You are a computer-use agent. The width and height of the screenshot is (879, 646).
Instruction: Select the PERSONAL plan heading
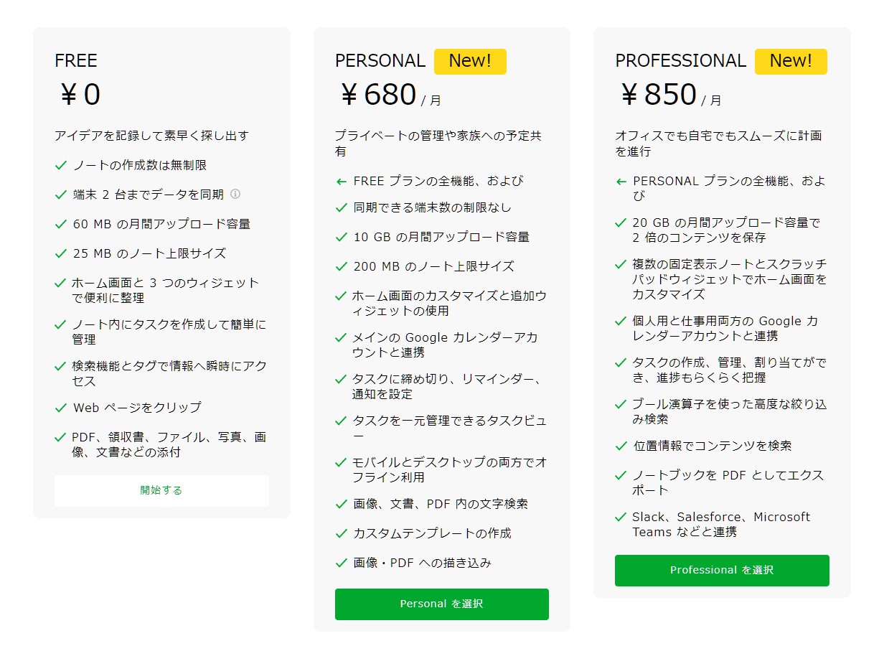point(380,61)
